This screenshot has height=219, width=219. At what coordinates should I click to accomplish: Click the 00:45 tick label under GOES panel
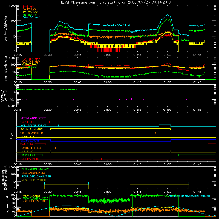point(77,110)
